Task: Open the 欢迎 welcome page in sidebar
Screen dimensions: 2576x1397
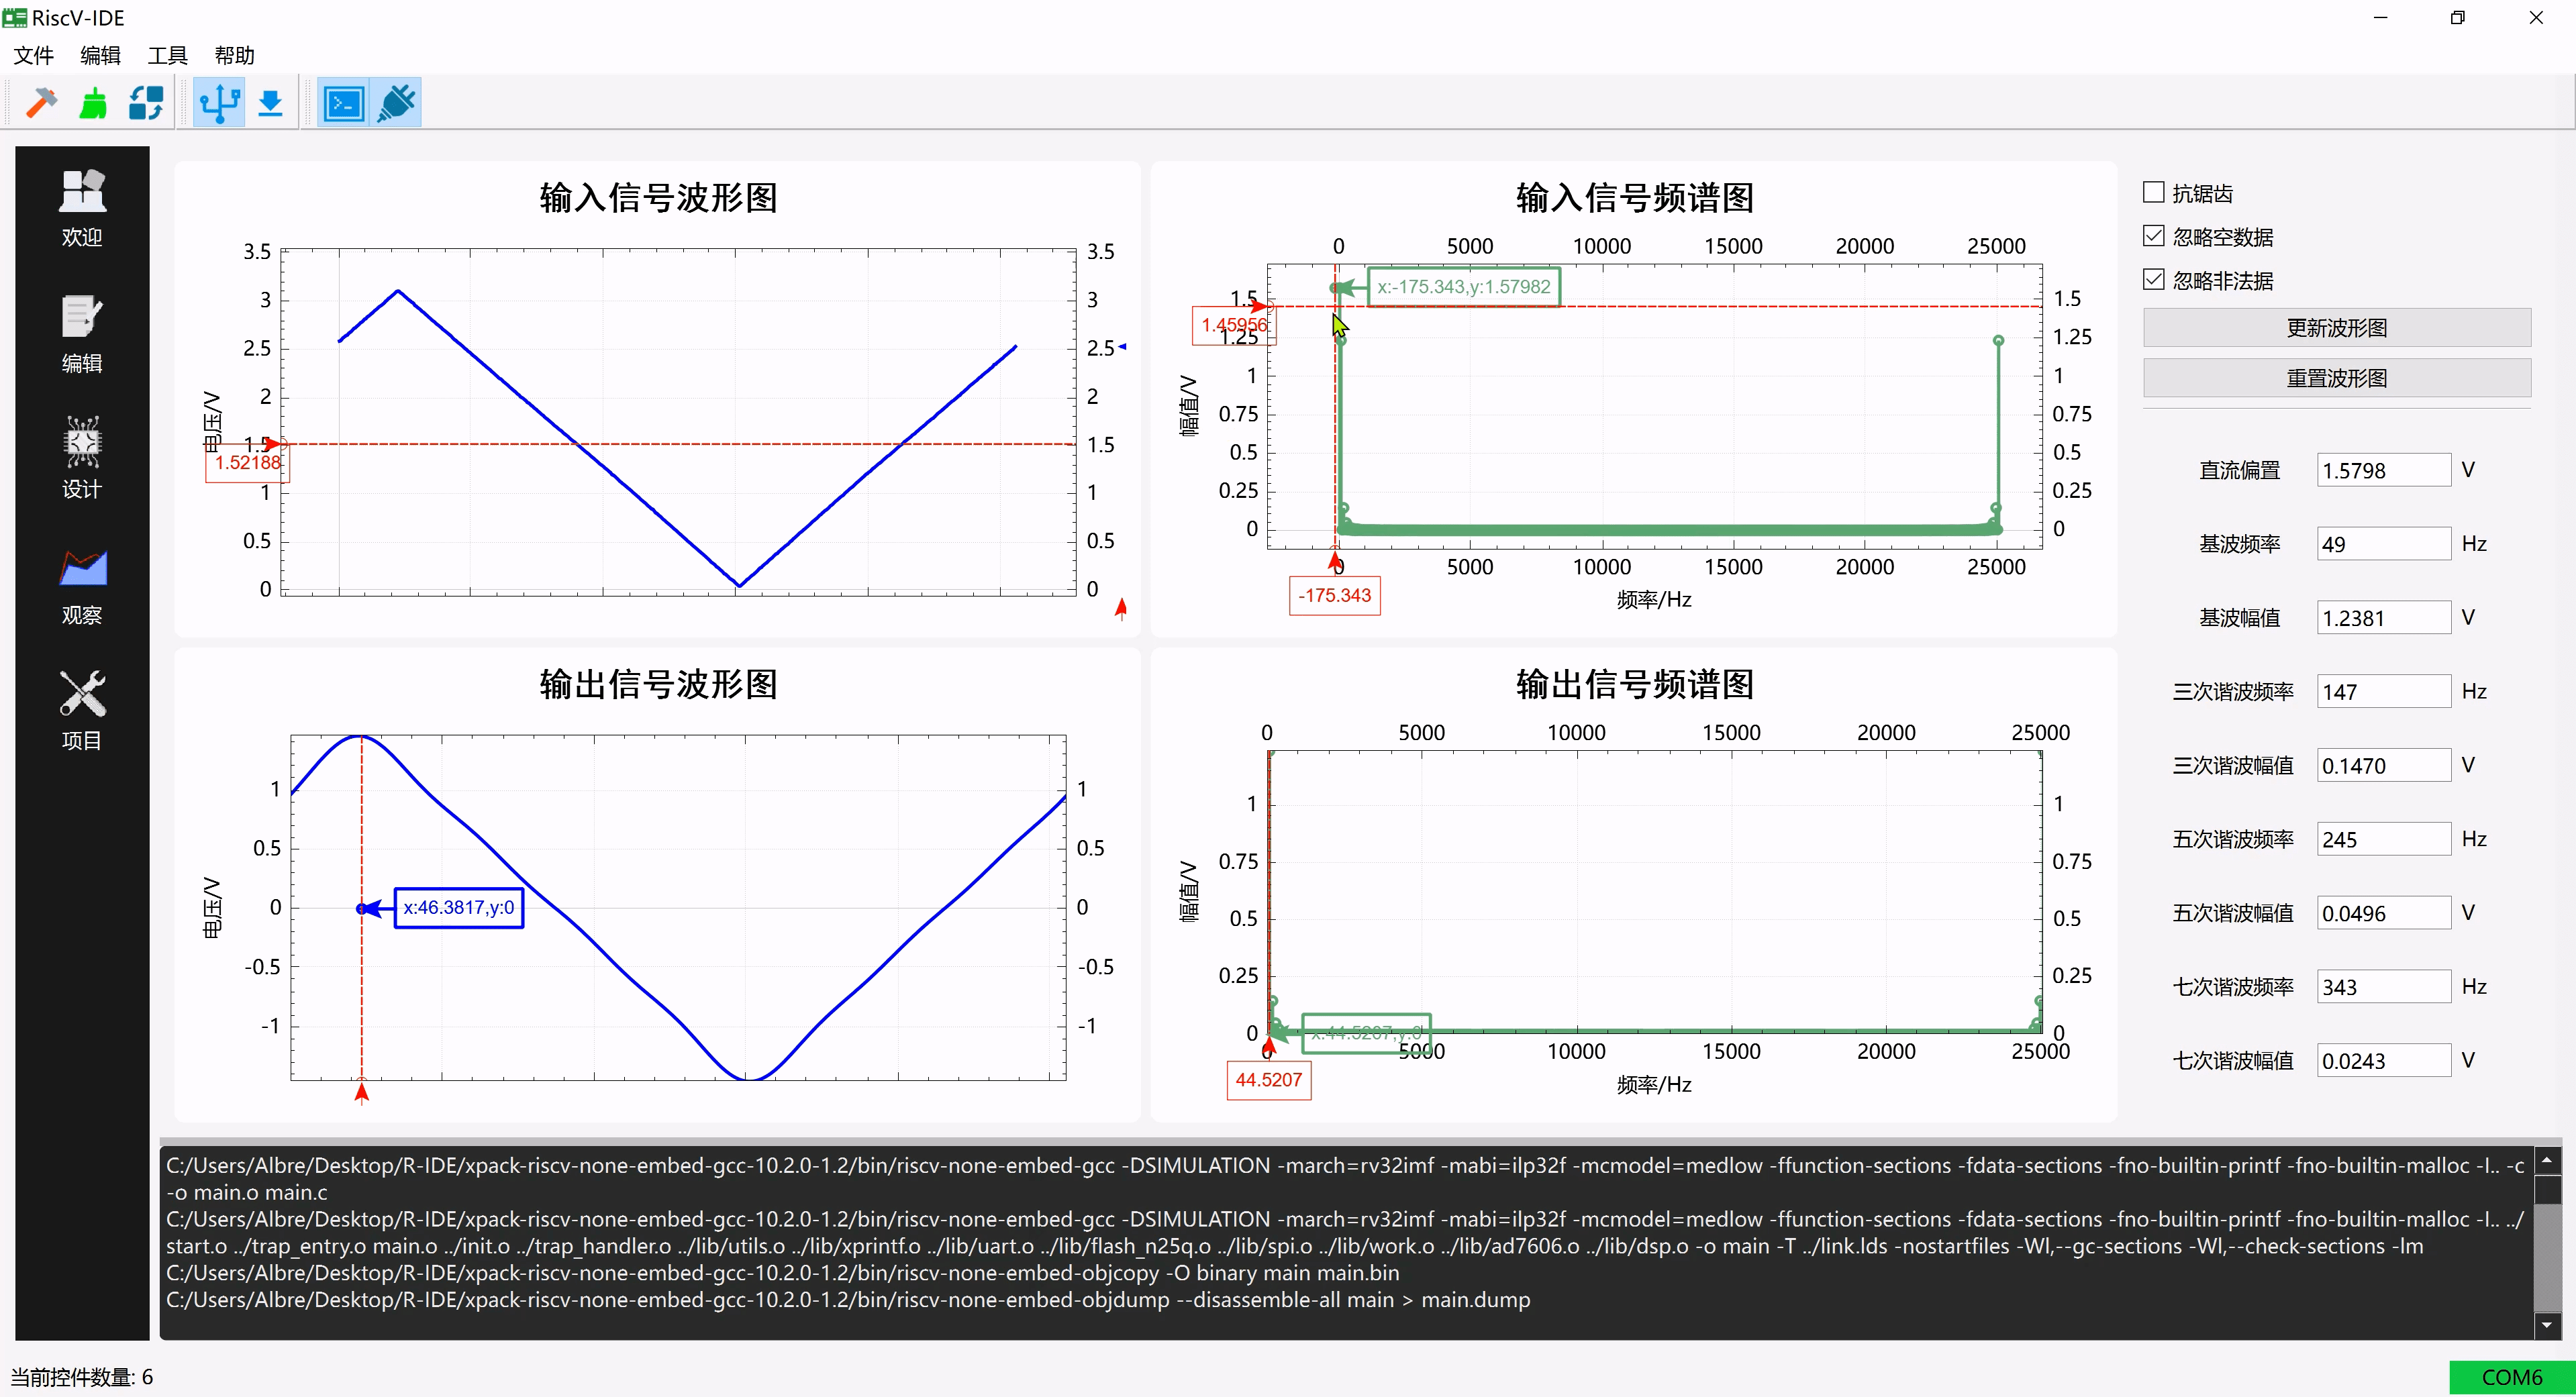Action: pos(82,208)
